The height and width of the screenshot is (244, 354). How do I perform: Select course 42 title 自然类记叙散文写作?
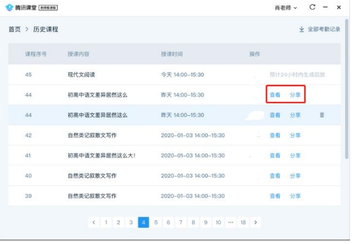point(92,135)
